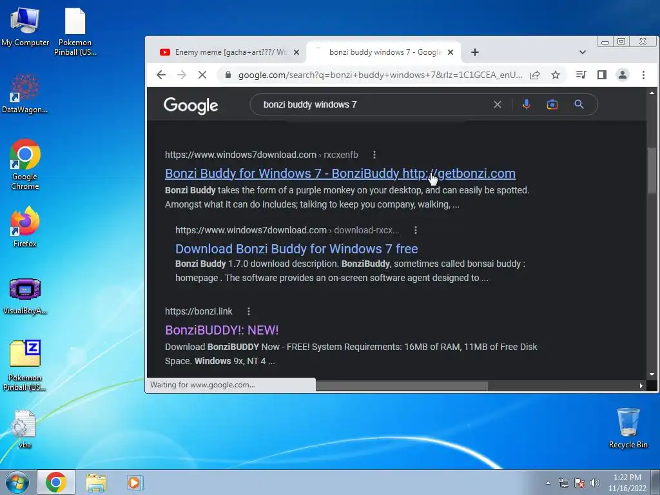Open network tray icon
The width and height of the screenshot is (660, 495).
point(563,483)
